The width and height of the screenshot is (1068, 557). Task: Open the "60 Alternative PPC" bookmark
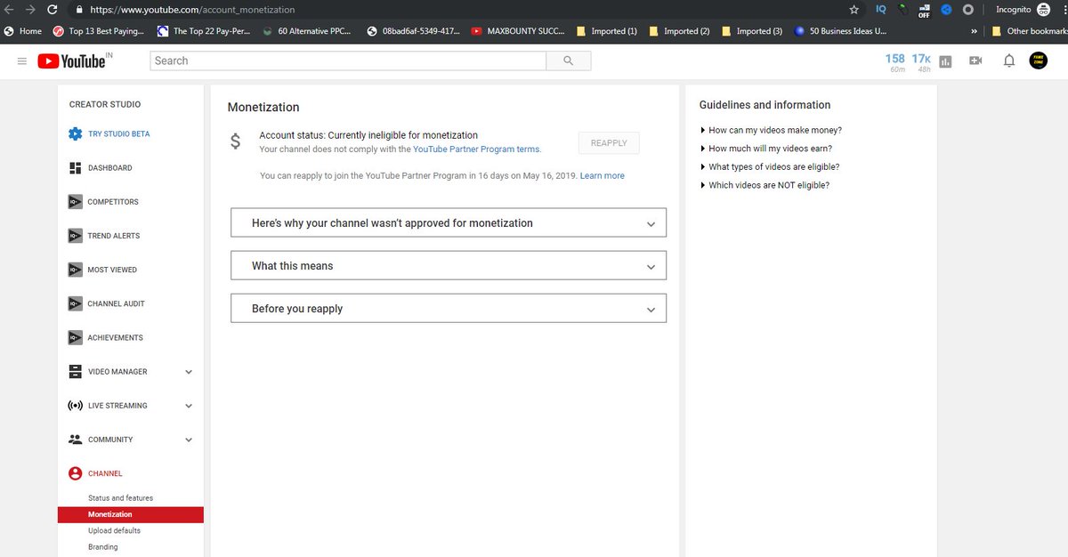tap(309, 31)
